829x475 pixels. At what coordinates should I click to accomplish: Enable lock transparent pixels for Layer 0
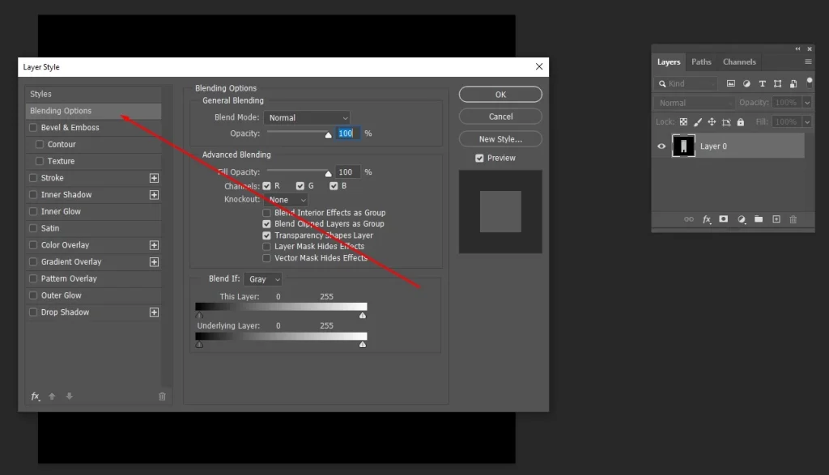[x=684, y=121]
